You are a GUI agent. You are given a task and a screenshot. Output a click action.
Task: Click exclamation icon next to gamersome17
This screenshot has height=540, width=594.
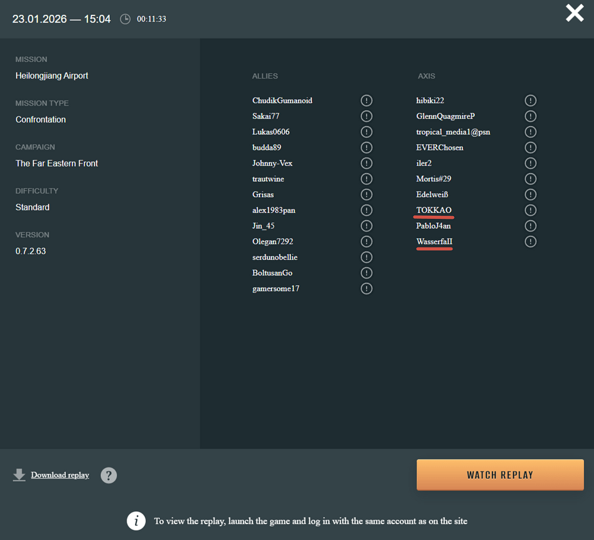pos(366,289)
